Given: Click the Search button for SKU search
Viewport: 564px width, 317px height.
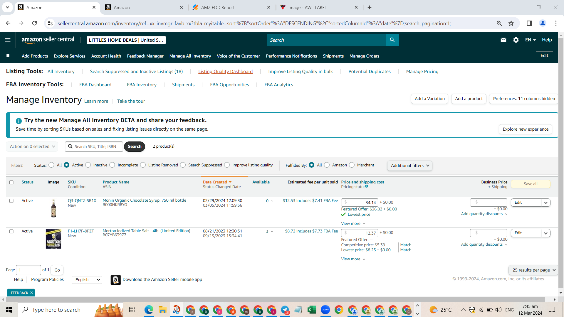Looking at the screenshot, I should tap(135, 146).
